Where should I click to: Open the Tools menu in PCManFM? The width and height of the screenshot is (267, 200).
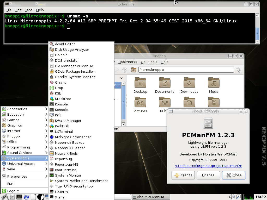[153, 62]
